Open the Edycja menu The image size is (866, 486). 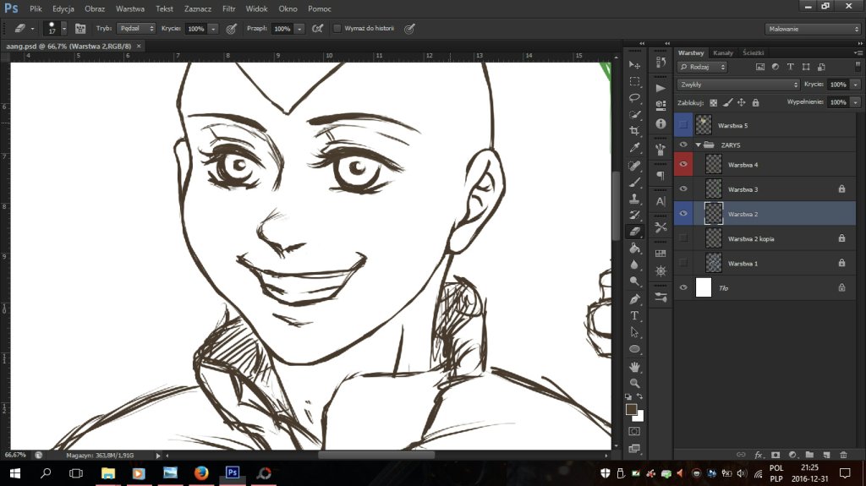tap(63, 8)
